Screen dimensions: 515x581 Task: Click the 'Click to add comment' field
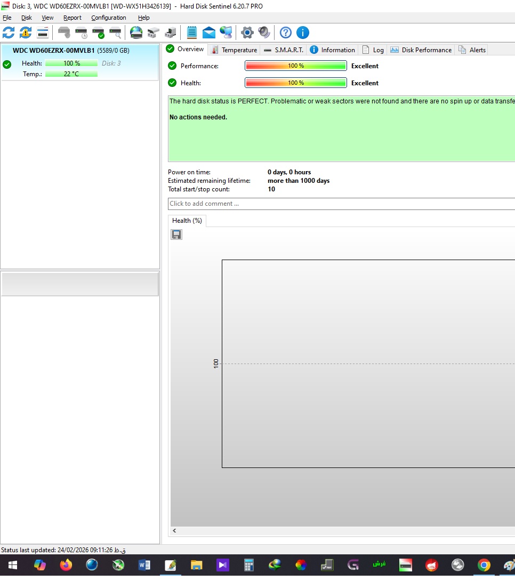[x=341, y=204]
